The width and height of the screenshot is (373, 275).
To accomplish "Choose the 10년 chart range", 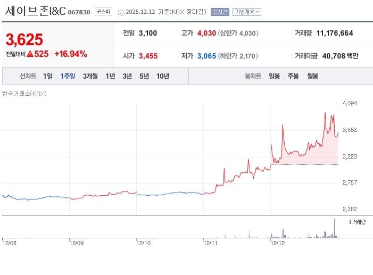I will (163, 76).
